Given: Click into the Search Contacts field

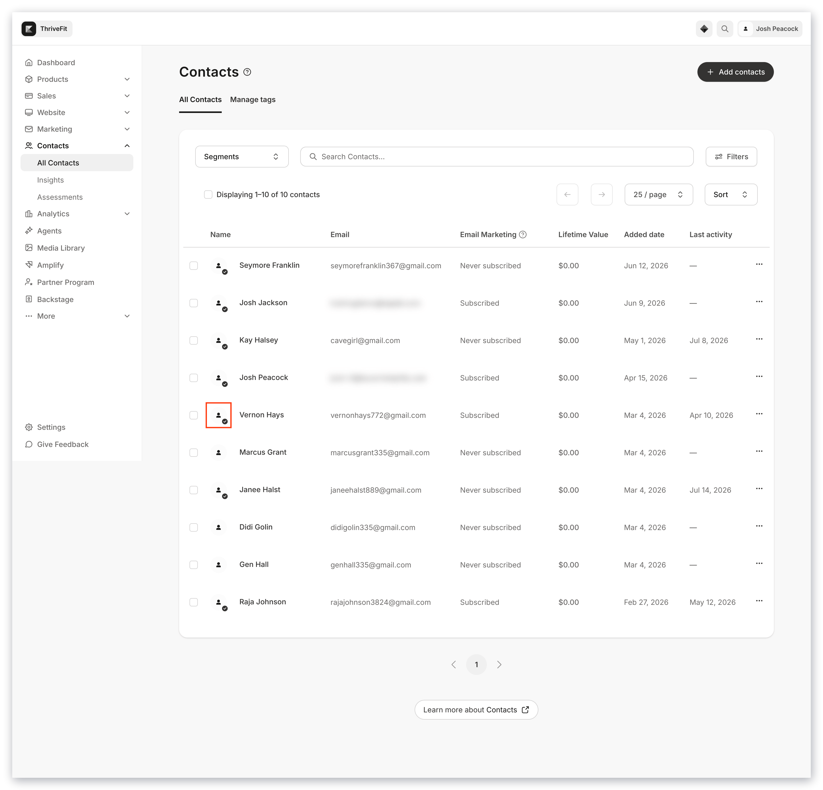Looking at the screenshot, I should tap(497, 157).
